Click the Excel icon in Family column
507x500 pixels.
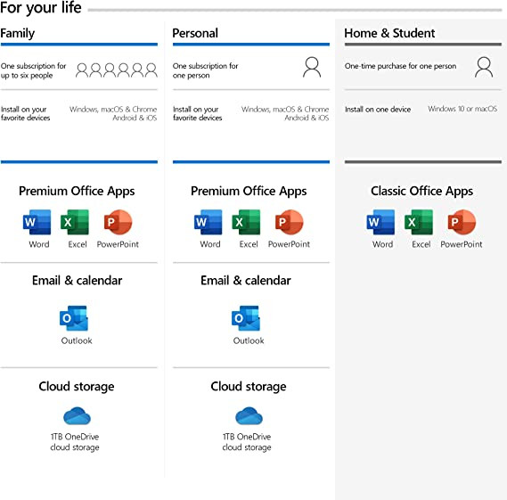click(75, 222)
